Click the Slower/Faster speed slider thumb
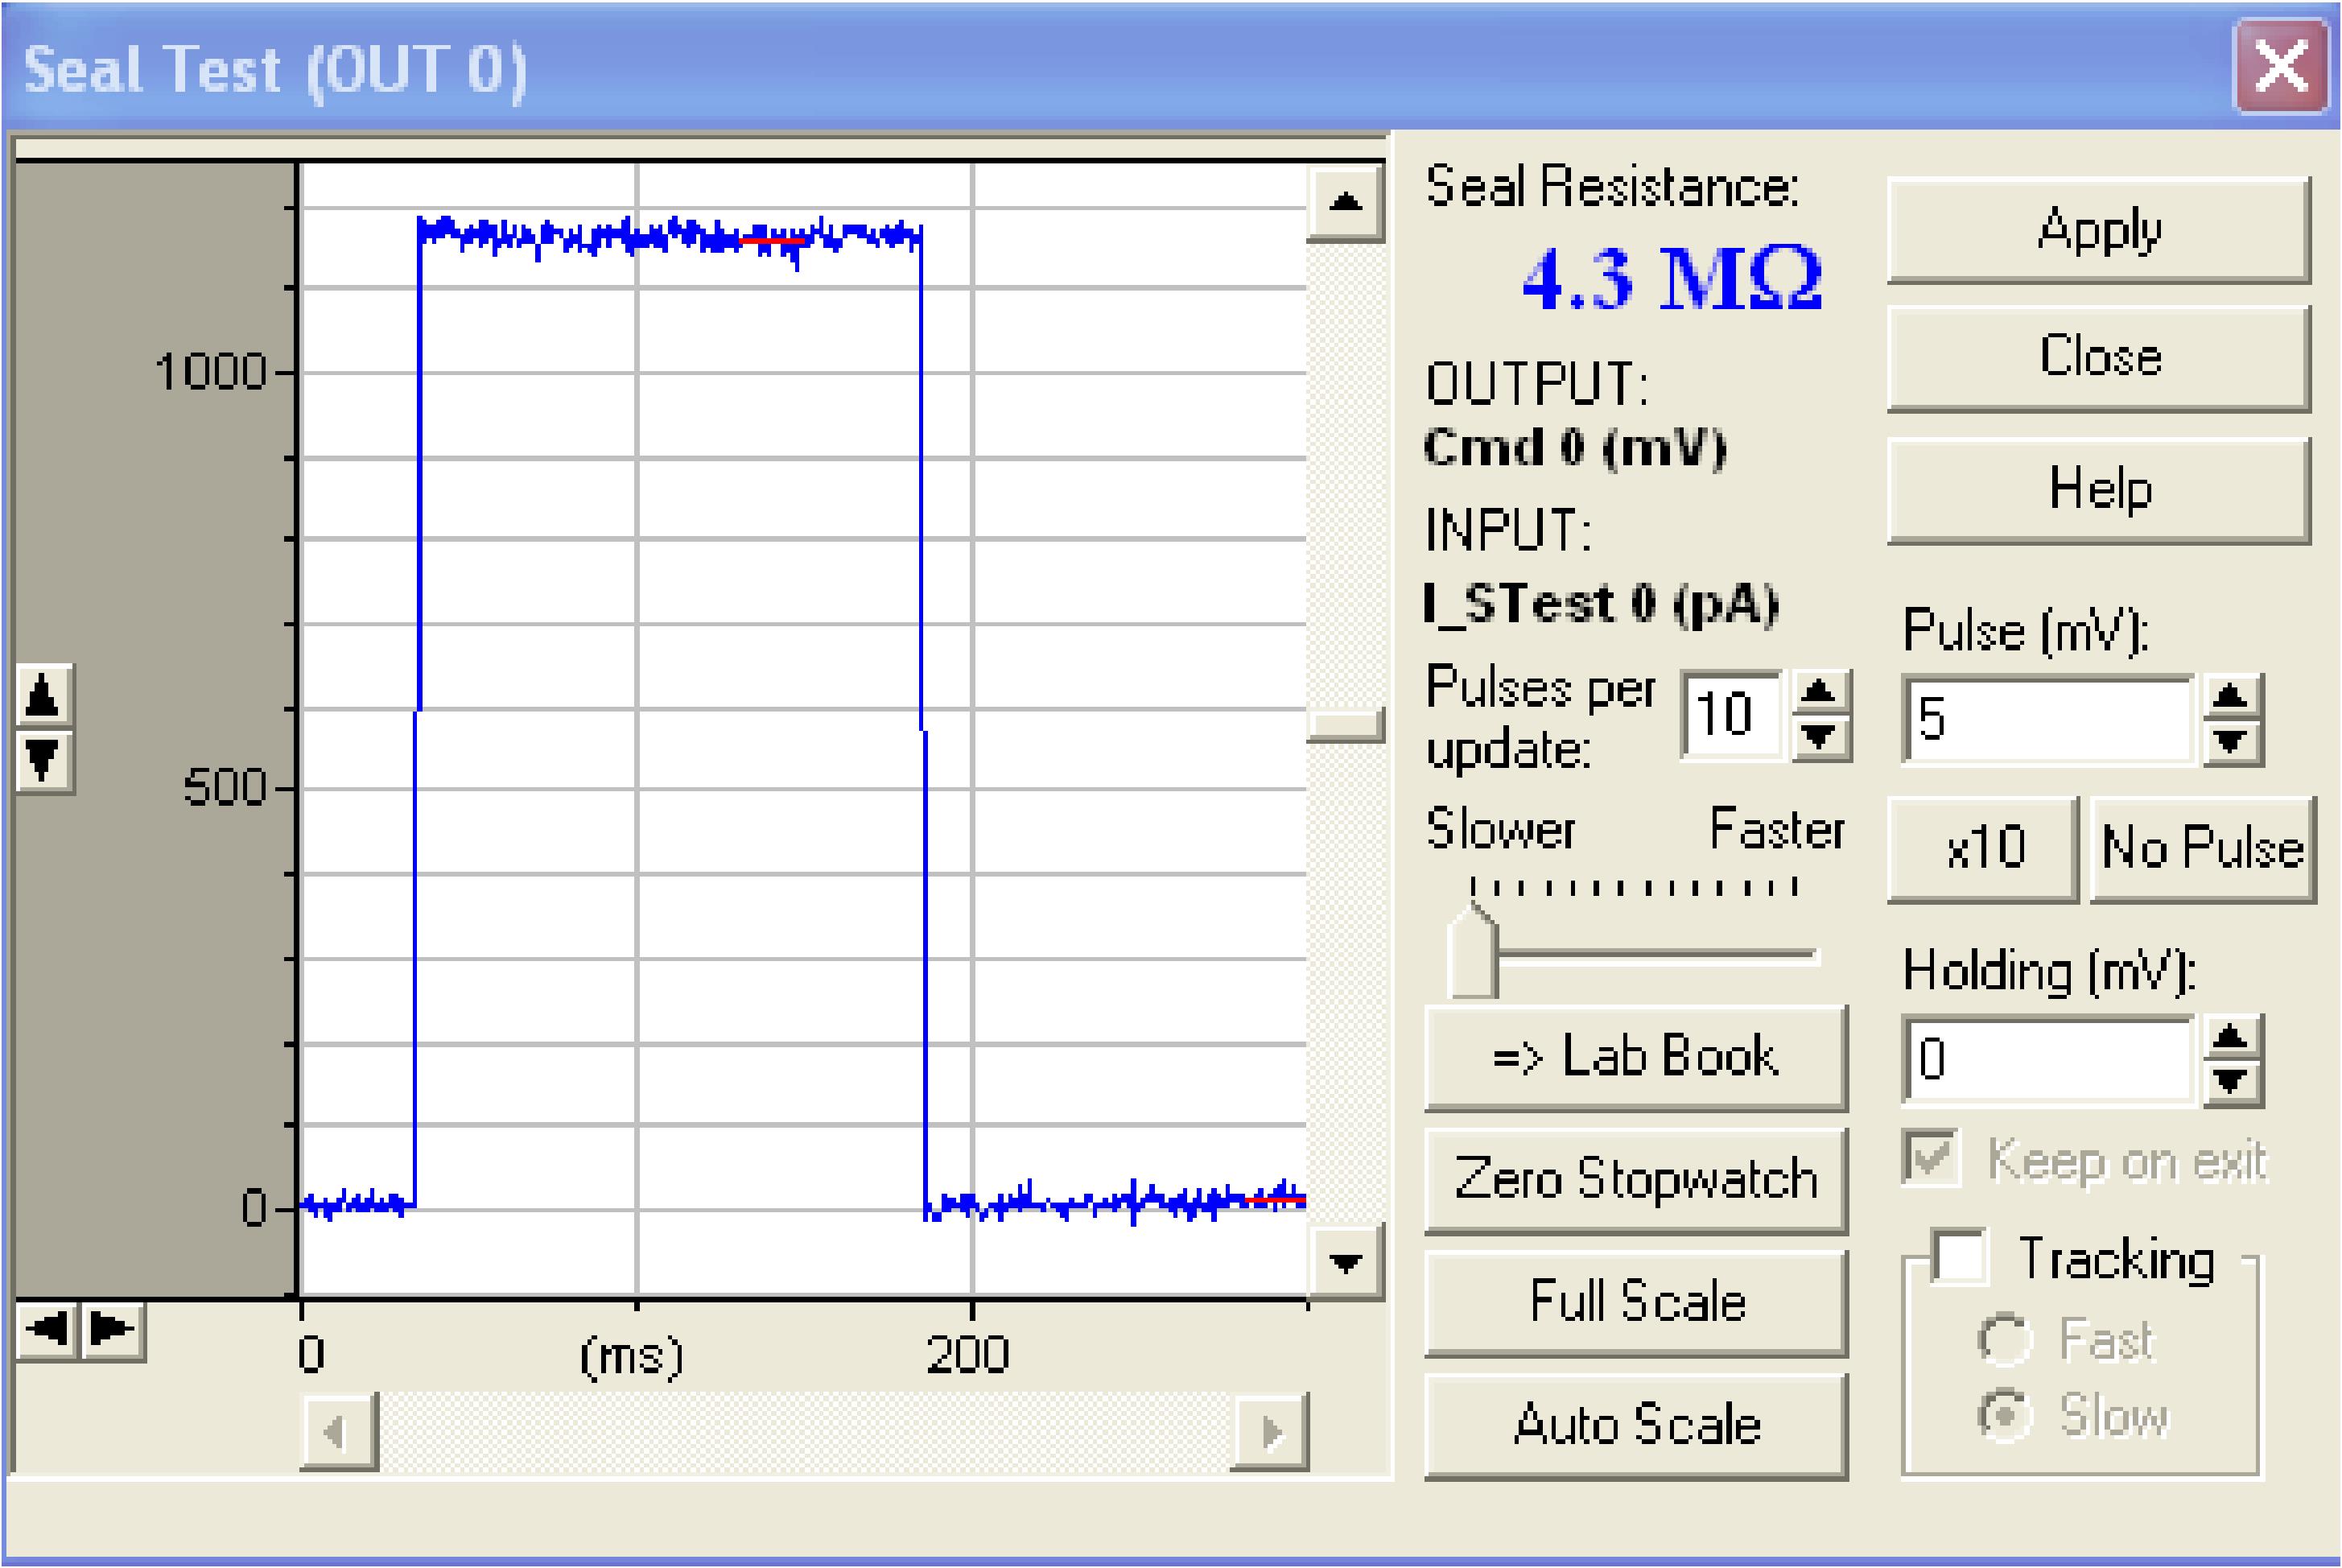The height and width of the screenshot is (1568, 2342). tap(1472, 950)
